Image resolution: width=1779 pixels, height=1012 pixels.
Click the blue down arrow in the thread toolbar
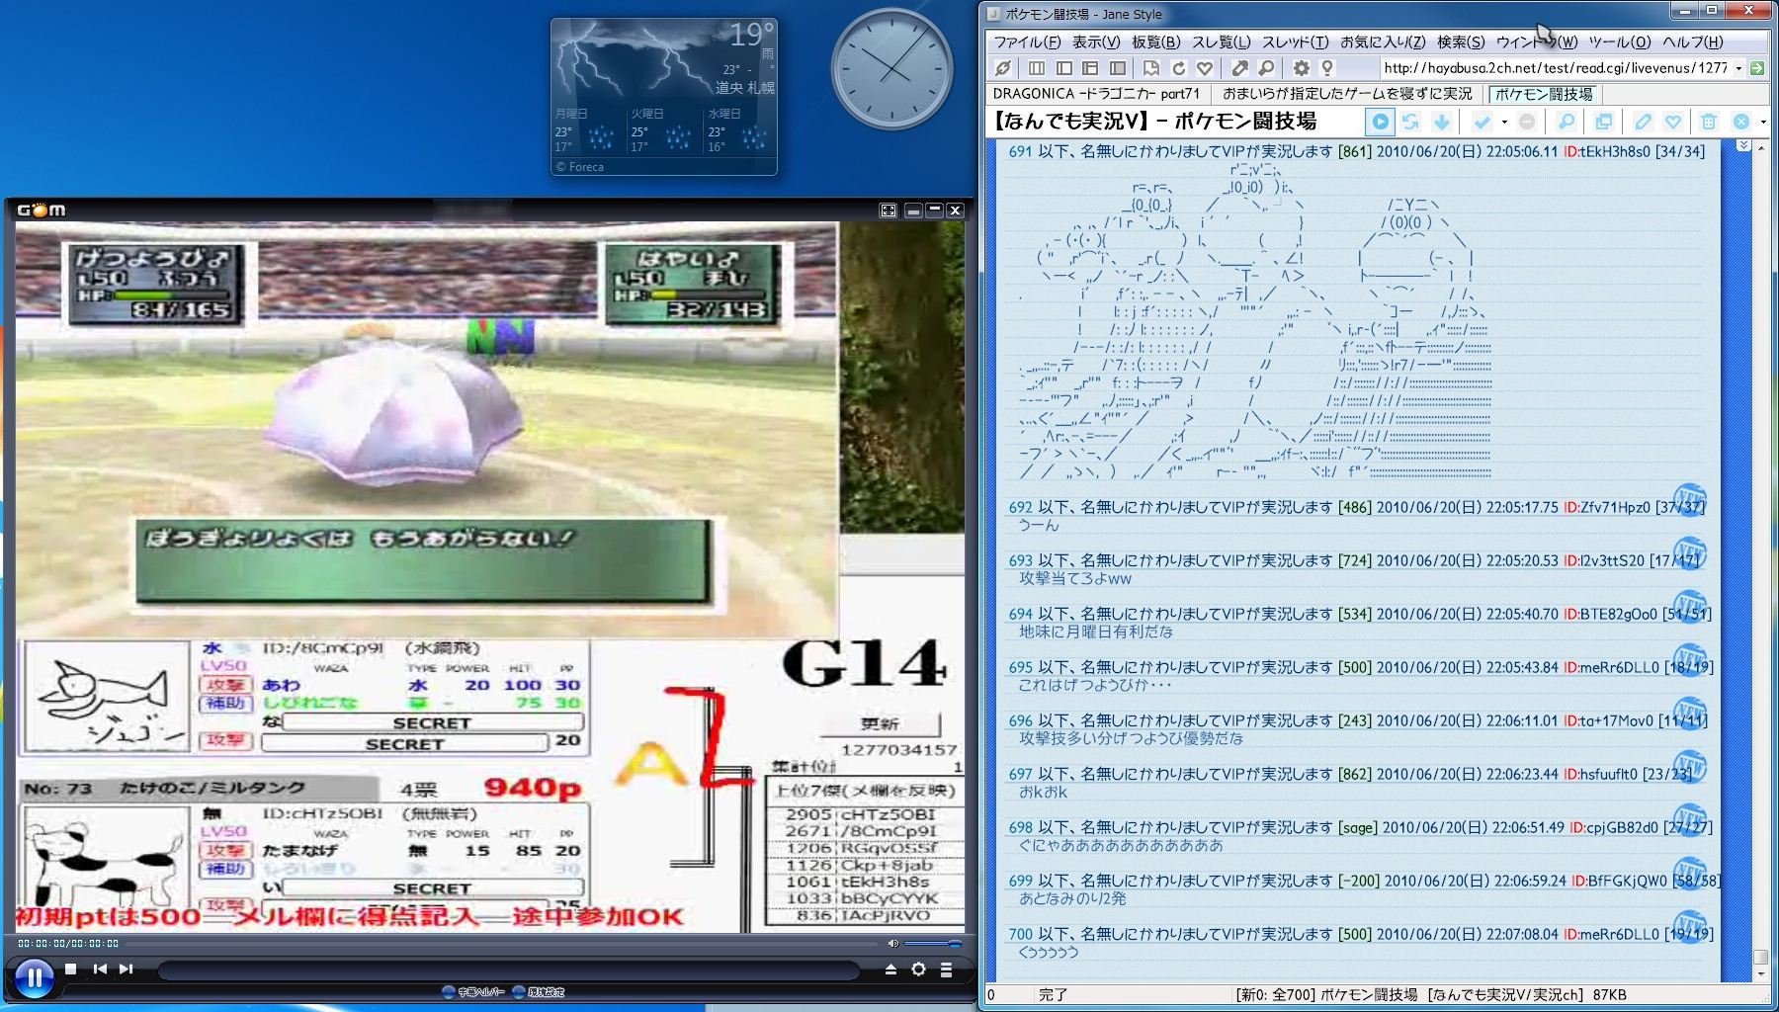1442,122
